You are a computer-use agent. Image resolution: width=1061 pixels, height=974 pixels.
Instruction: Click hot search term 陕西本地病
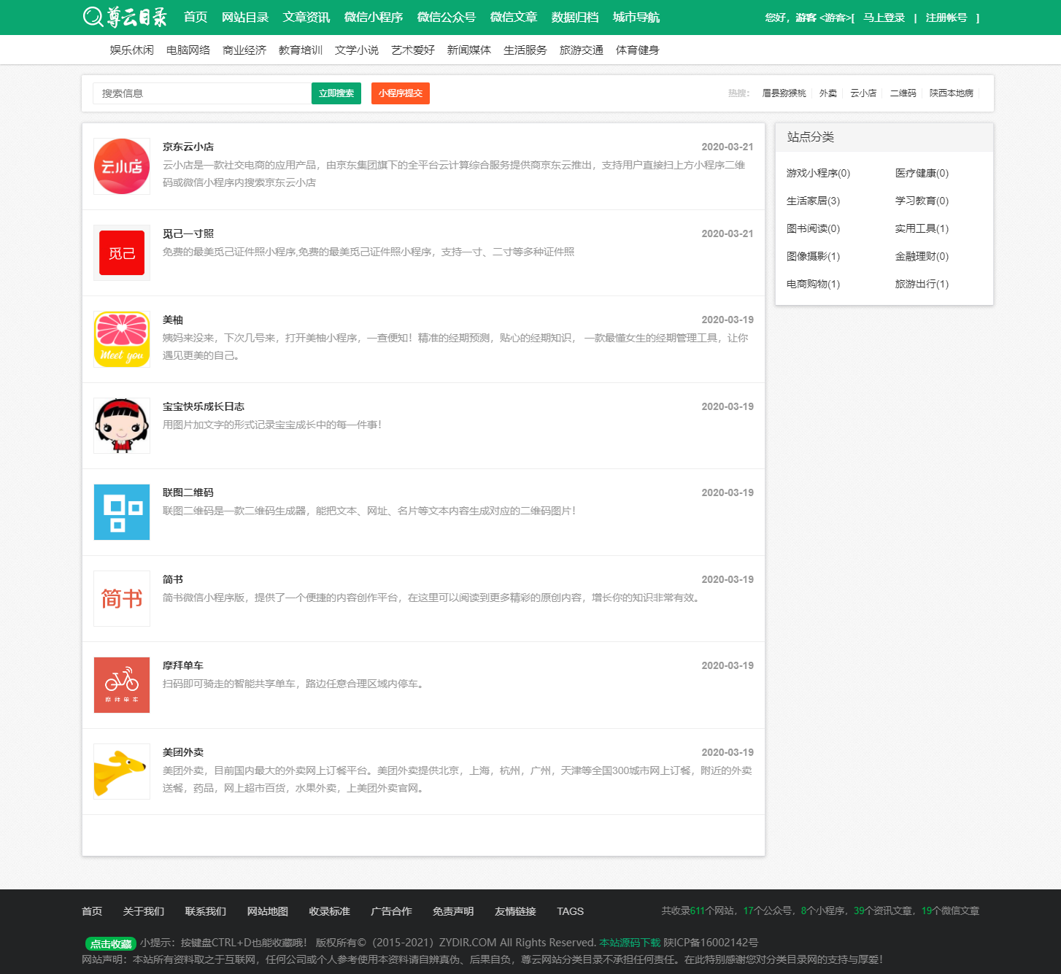point(952,93)
